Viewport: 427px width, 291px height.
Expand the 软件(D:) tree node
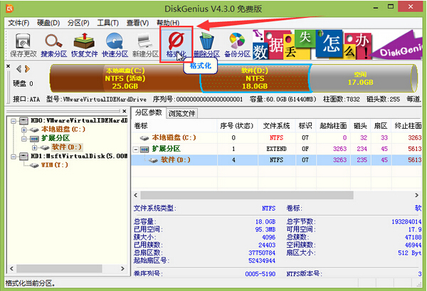(x=35, y=148)
